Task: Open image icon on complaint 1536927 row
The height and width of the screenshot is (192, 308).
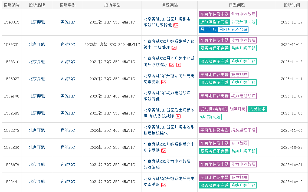Action: click(164, 82)
